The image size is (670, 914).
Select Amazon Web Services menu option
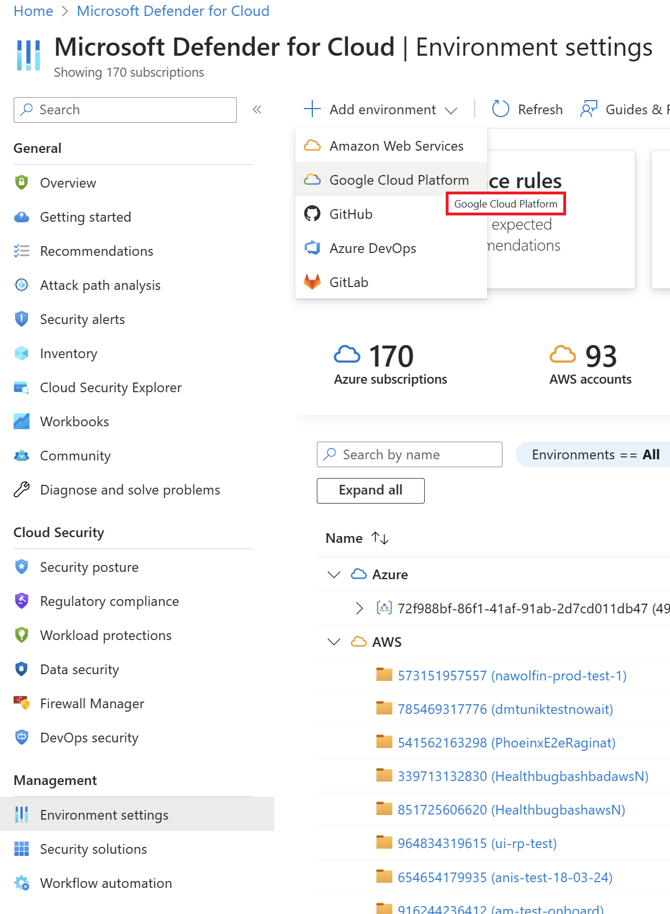(x=396, y=146)
